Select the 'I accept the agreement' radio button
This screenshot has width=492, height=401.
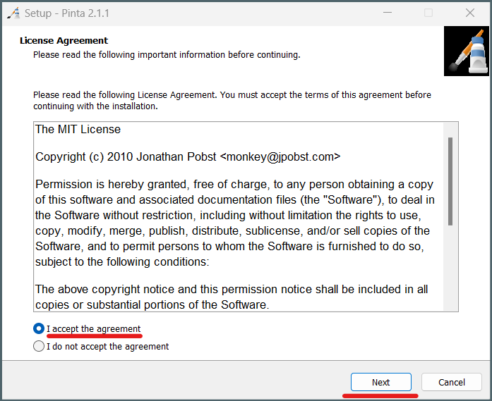point(39,328)
